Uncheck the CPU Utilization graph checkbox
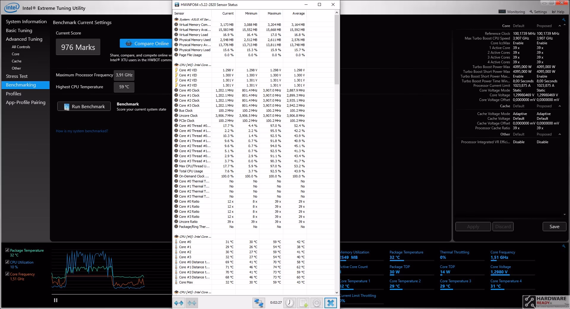This screenshot has width=570, height=309. click(x=7, y=262)
